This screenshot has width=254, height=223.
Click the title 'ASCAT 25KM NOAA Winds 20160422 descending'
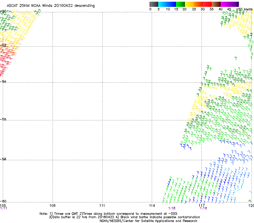pyautogui.click(x=50, y=5)
